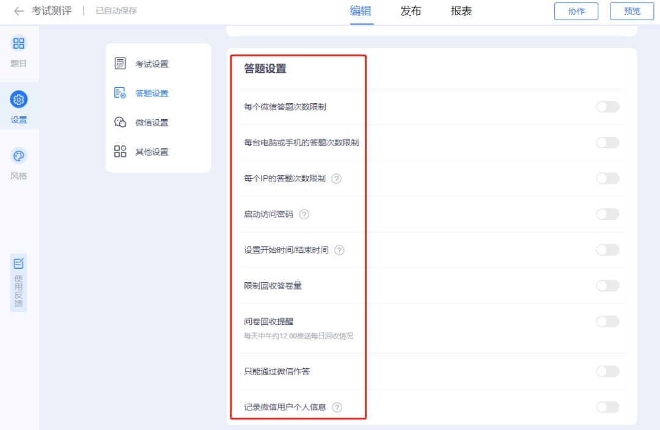Screen dimensions: 660x430
Task: Open the 使用反馈 feedback icon
Action: coord(18,264)
